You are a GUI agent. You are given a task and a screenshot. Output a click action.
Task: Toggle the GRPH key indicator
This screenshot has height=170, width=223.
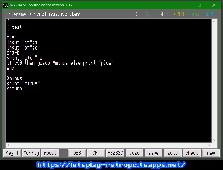tap(179, 14)
